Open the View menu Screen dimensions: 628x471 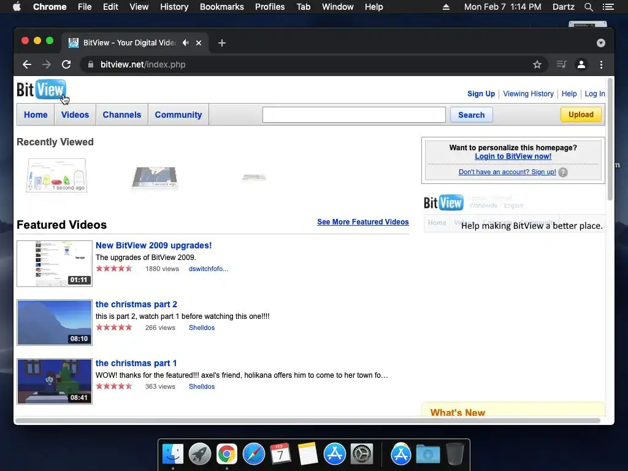point(139,7)
